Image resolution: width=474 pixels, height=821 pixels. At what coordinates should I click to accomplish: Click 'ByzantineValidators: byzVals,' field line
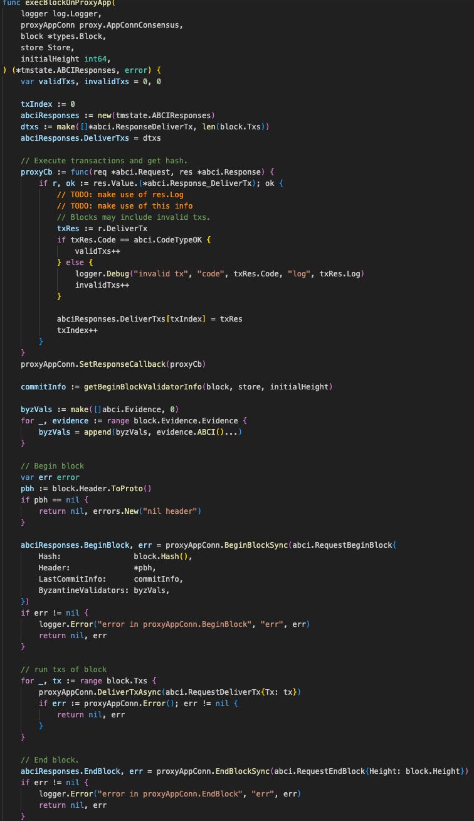pyautogui.click(x=104, y=590)
